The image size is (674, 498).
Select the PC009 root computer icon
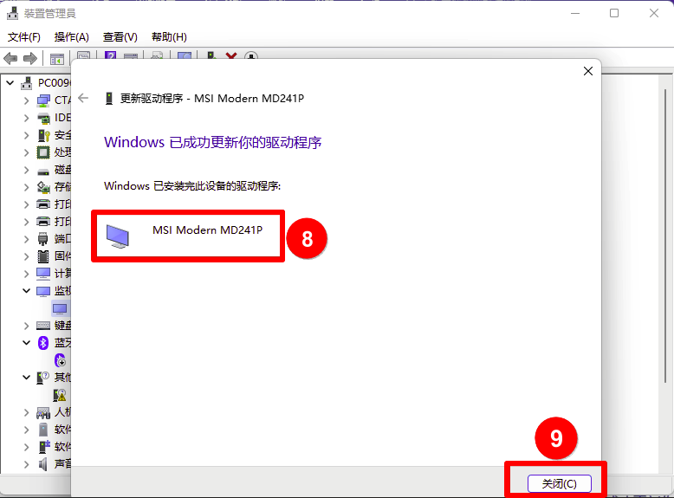[x=27, y=83]
